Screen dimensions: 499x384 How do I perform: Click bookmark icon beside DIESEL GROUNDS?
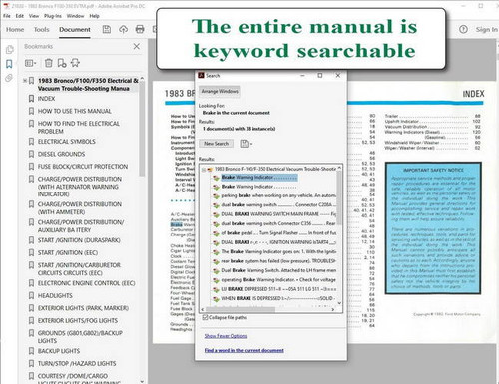(x=31, y=154)
